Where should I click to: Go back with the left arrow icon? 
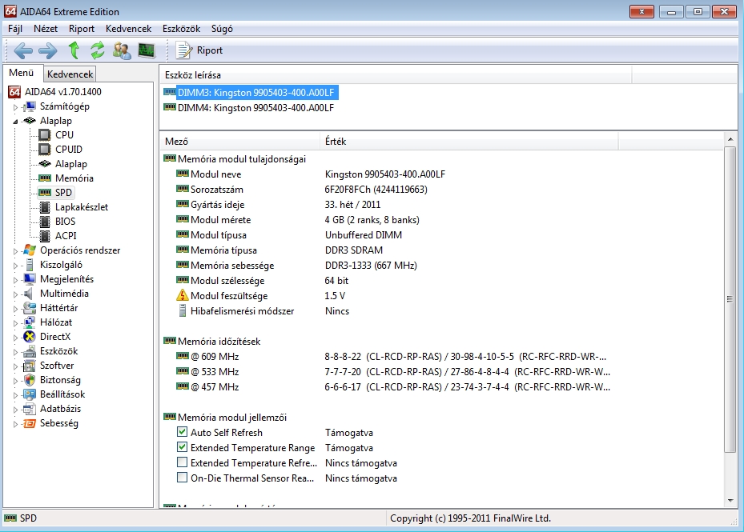(23, 50)
